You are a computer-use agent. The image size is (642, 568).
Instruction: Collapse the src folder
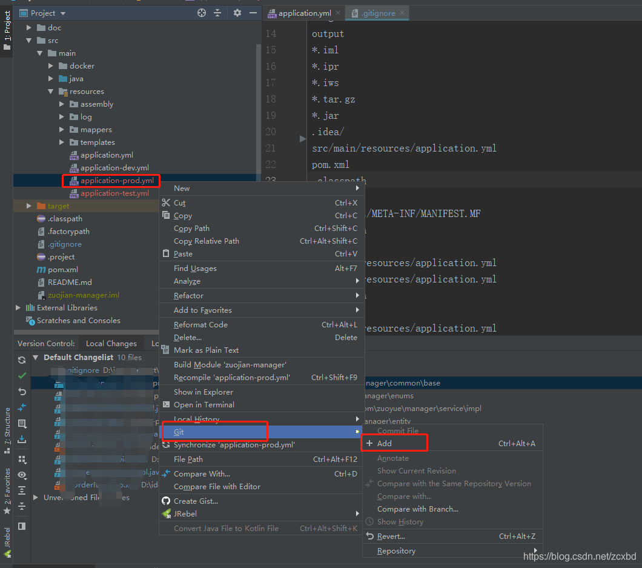click(x=28, y=40)
